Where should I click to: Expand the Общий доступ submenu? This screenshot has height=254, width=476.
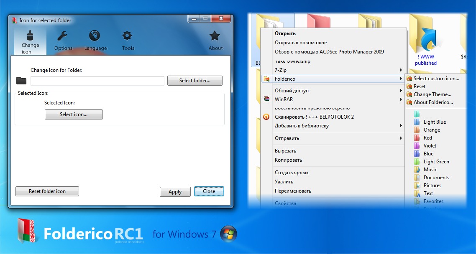(334, 90)
